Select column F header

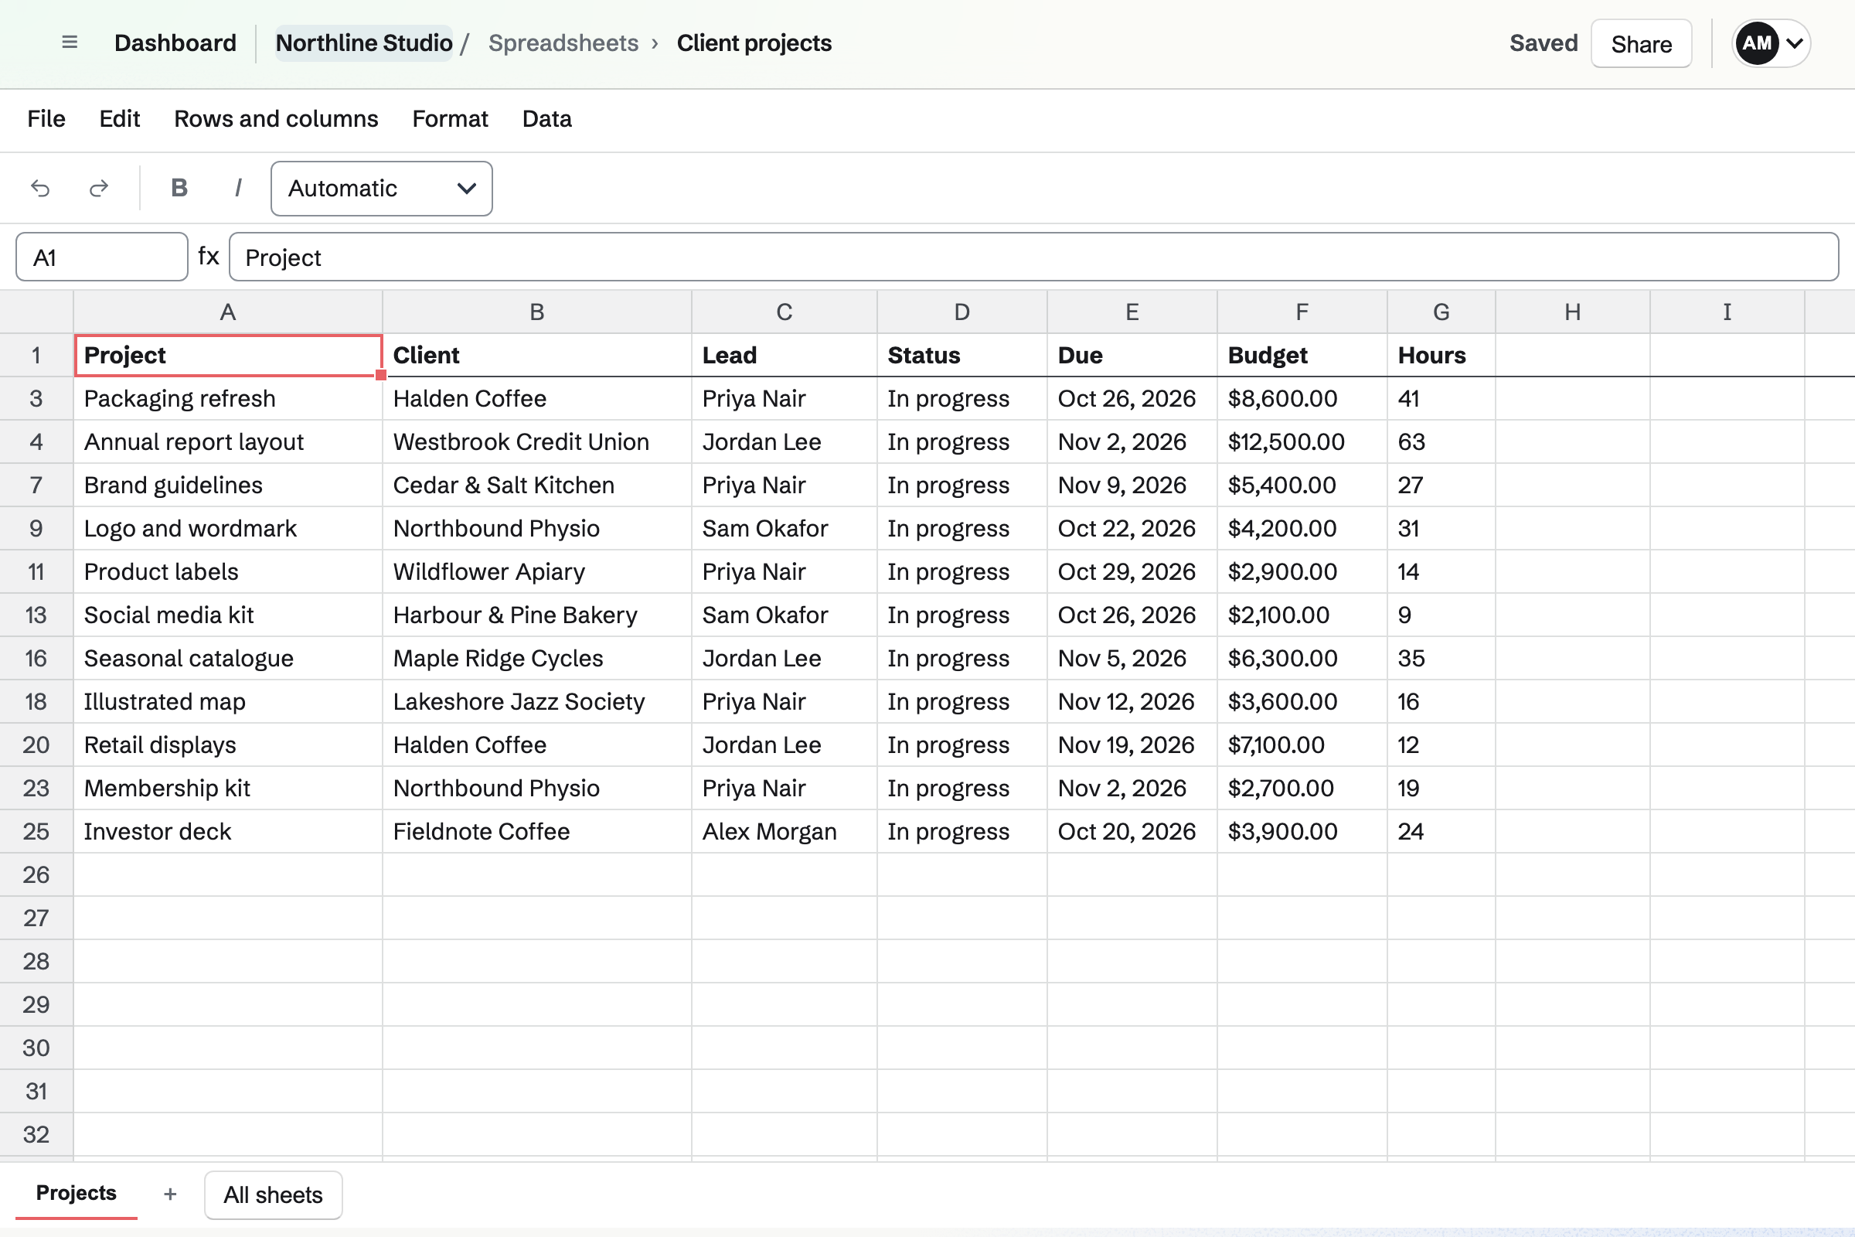tap(1302, 312)
